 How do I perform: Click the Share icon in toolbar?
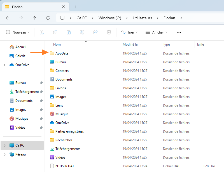pyautogui.click(x=95, y=32)
